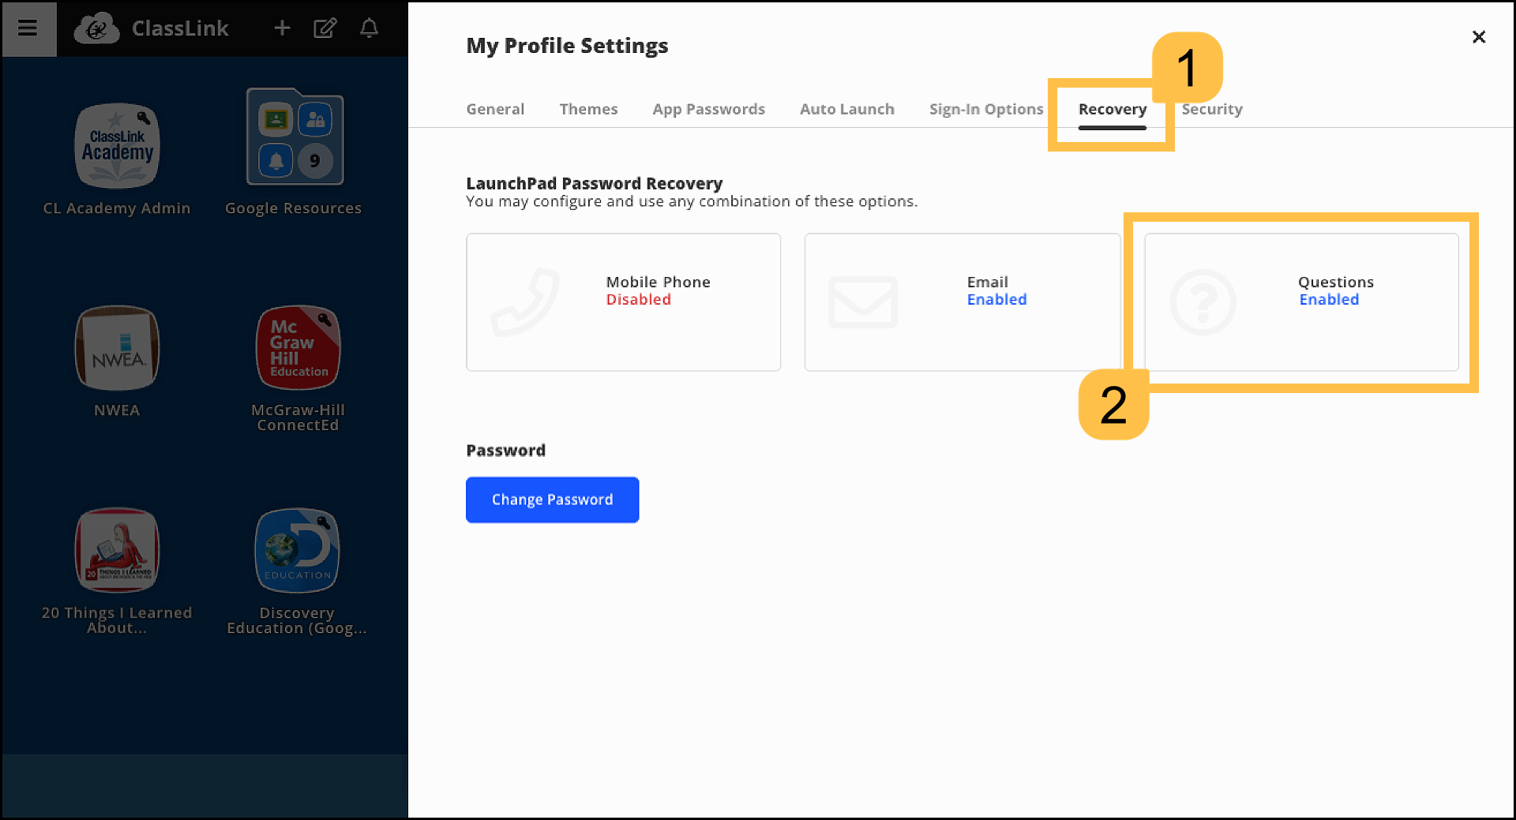Open the App Passwords section
Viewport: 1516px width, 820px height.
(708, 109)
